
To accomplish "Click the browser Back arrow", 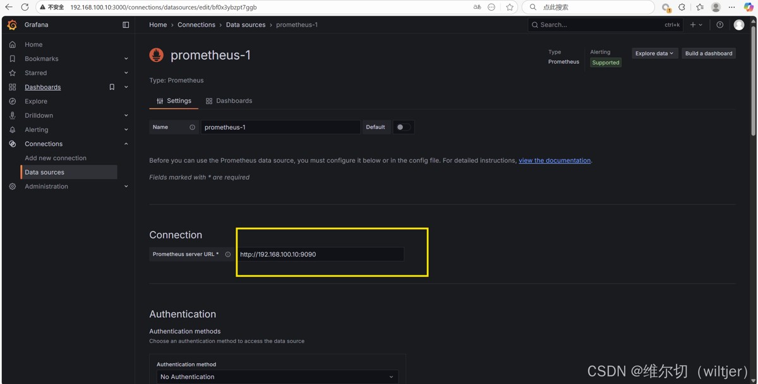I will (9, 7).
